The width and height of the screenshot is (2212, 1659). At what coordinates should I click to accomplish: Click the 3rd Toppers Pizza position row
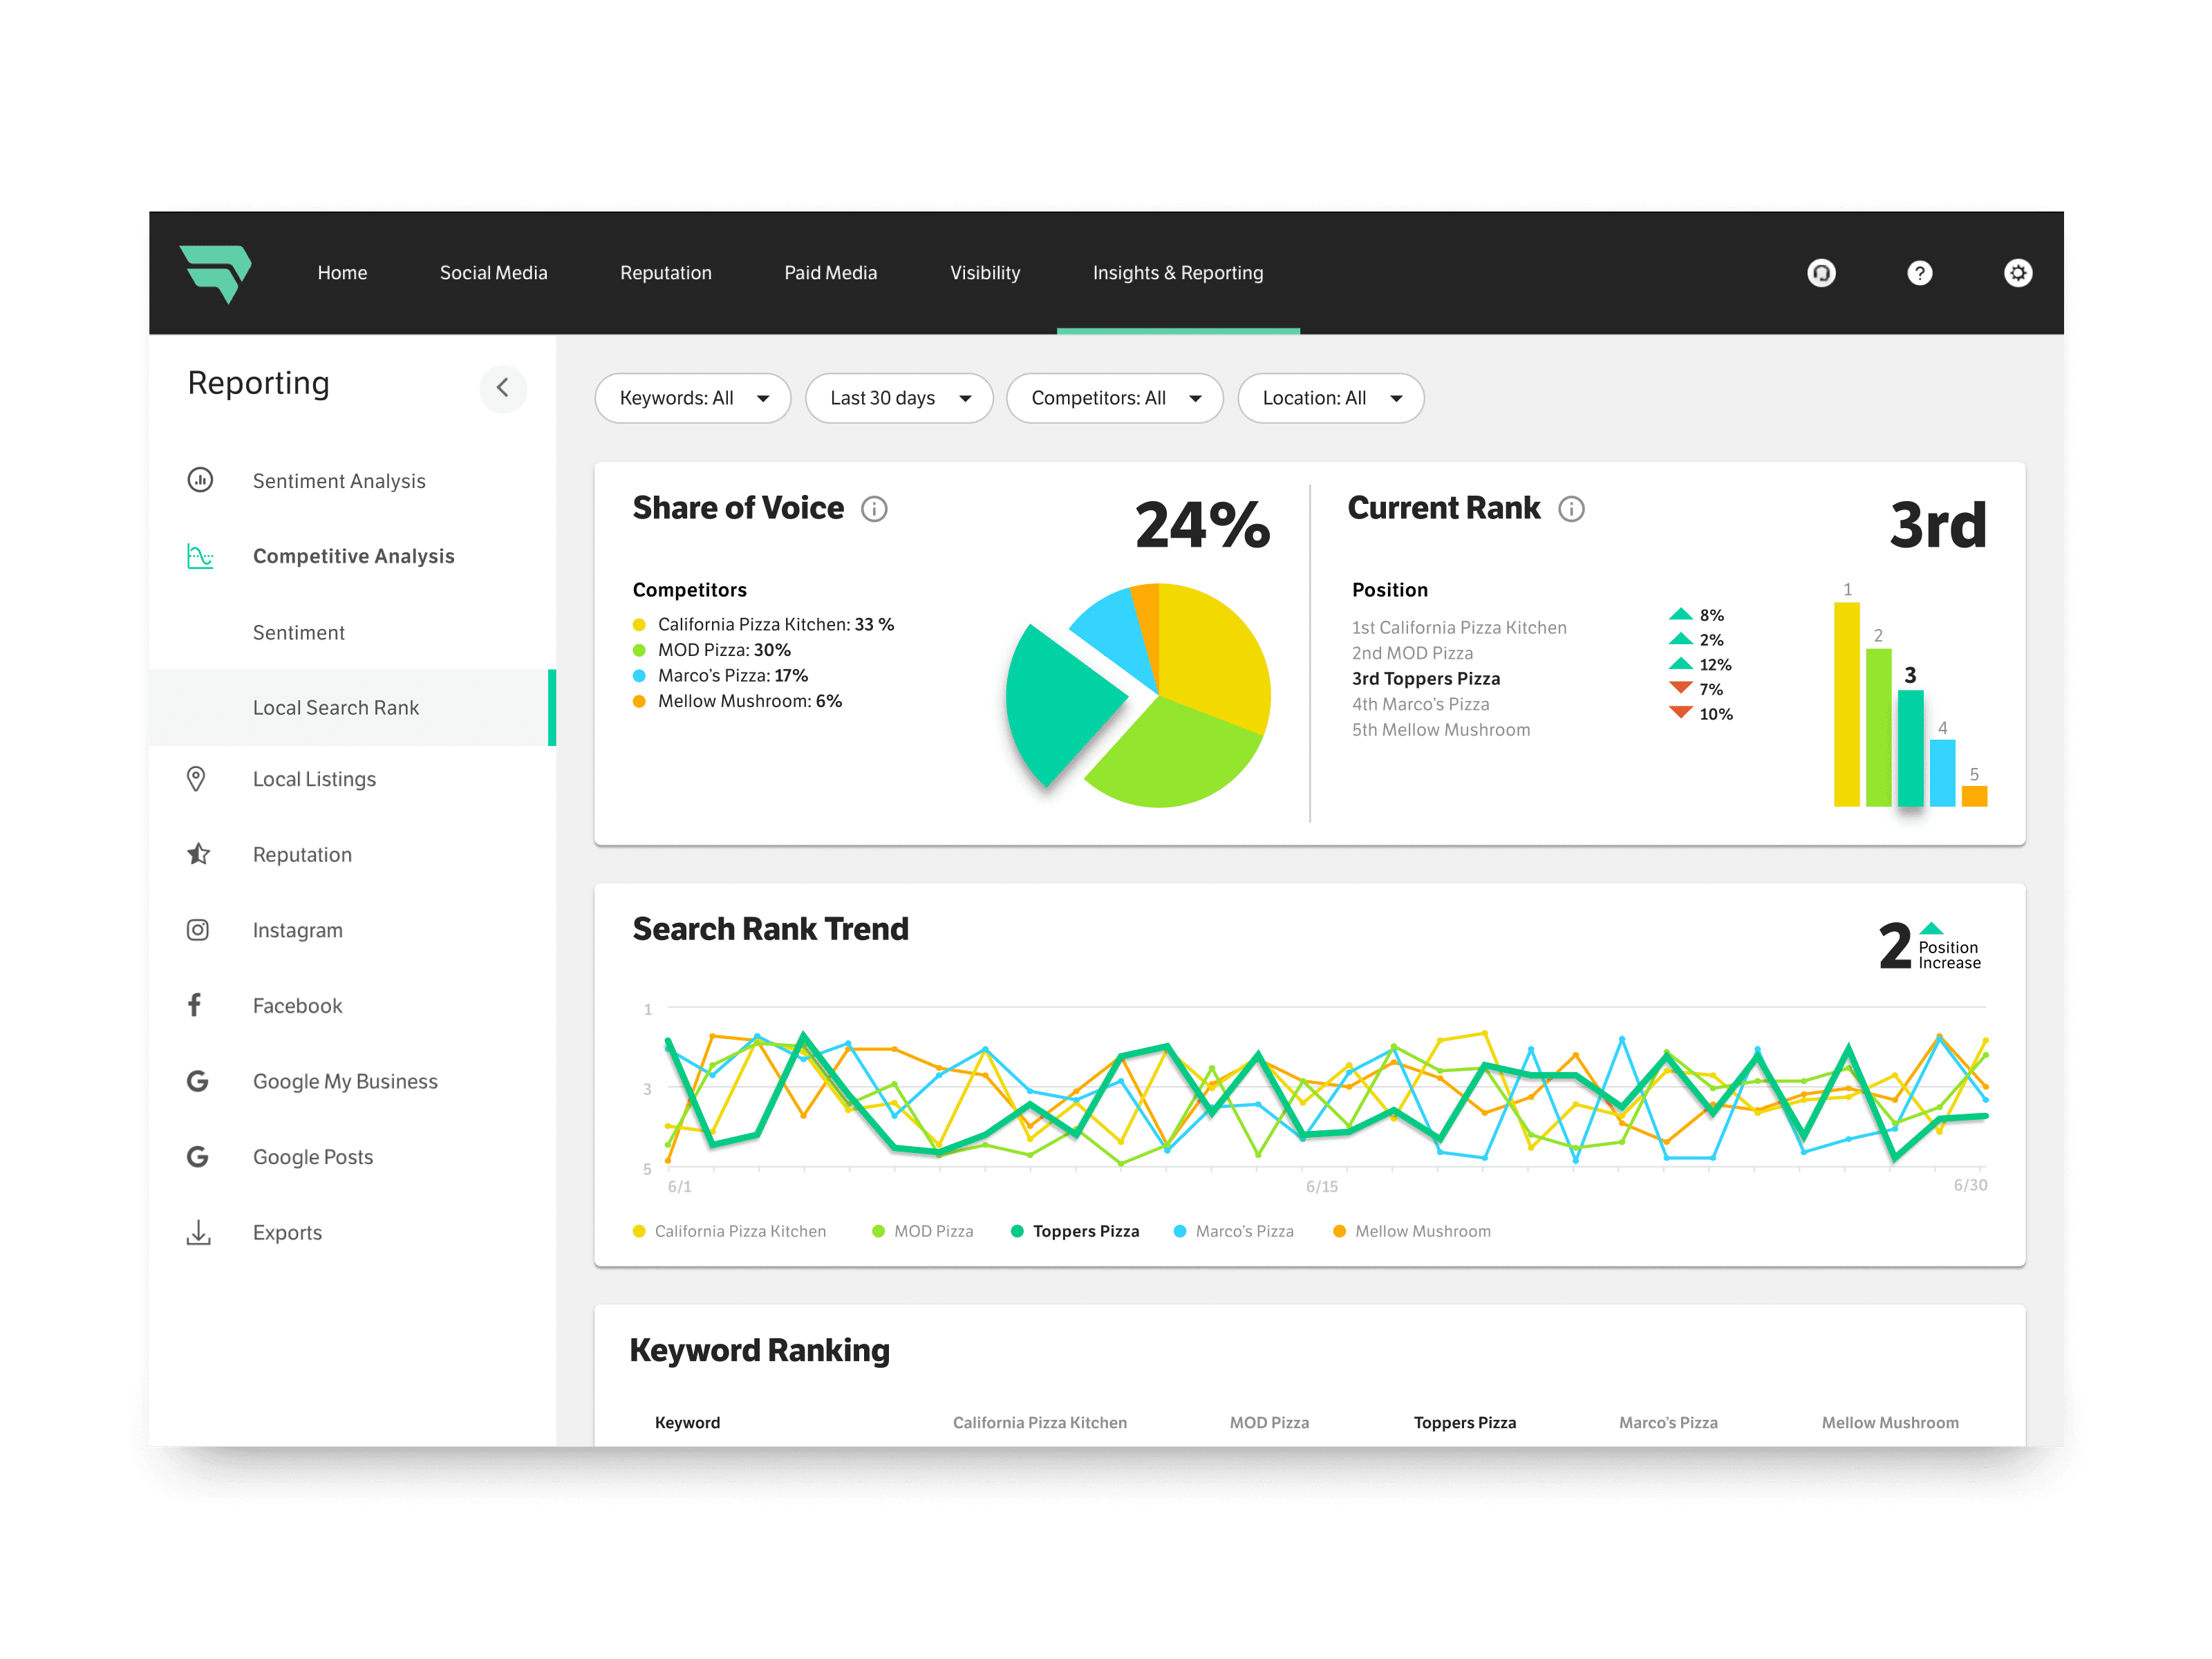point(1426,678)
